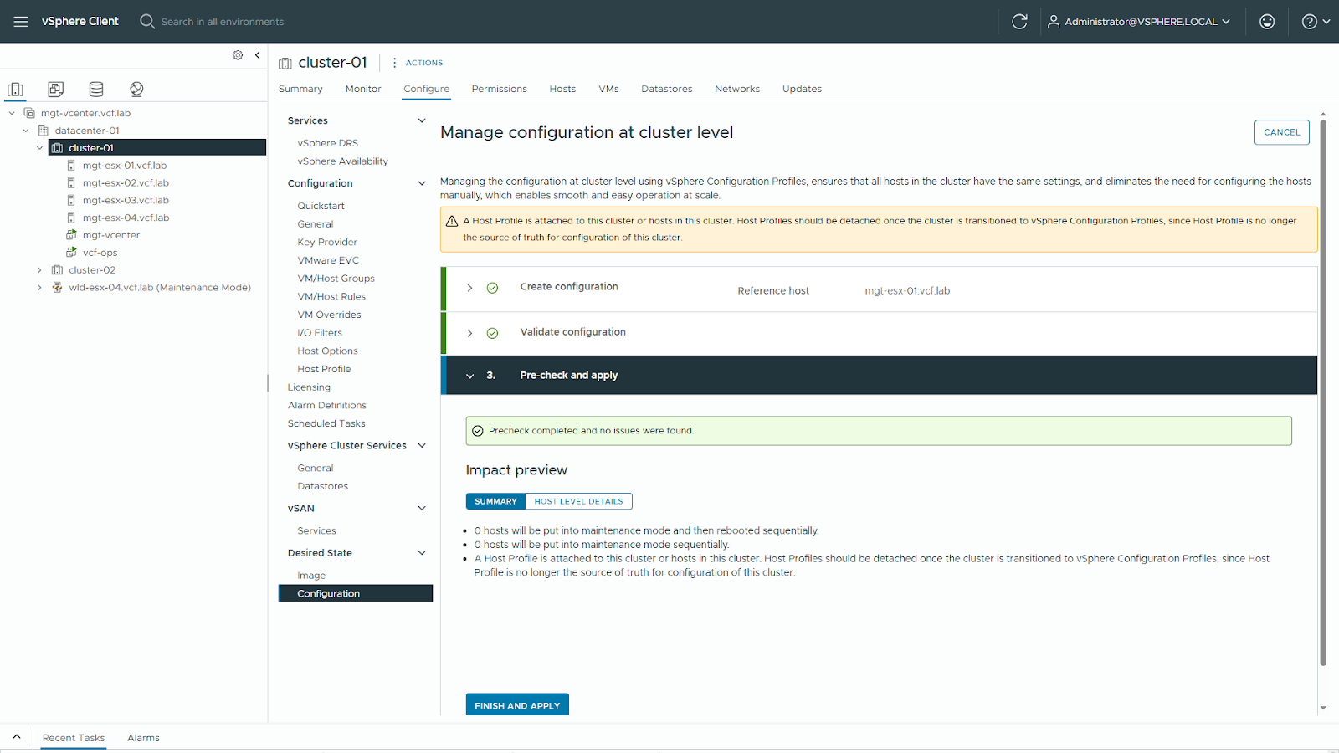Image resolution: width=1339 pixels, height=753 pixels.
Task: Switch to Hosts and Clusters inventory view
Action: tap(16, 90)
